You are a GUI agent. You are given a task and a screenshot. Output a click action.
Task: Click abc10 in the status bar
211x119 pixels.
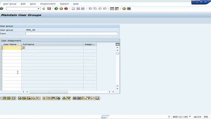point(197,117)
